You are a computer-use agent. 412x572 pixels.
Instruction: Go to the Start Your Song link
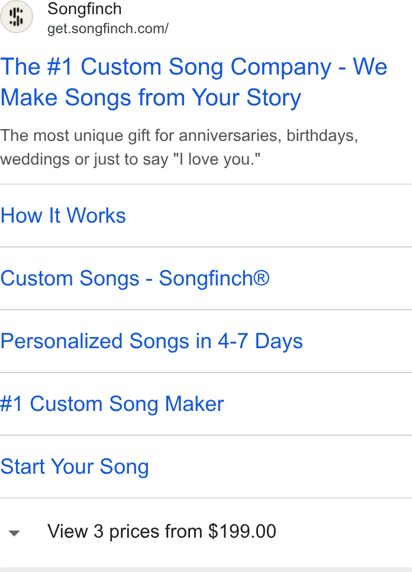click(x=75, y=467)
